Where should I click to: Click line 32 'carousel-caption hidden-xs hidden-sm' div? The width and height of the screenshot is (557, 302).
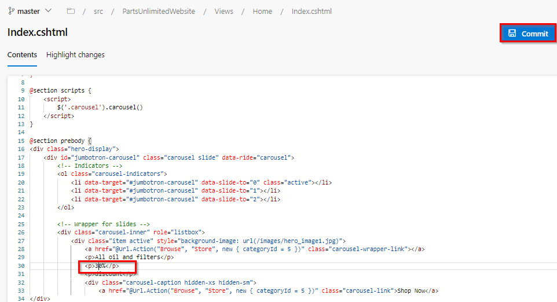[170, 283]
